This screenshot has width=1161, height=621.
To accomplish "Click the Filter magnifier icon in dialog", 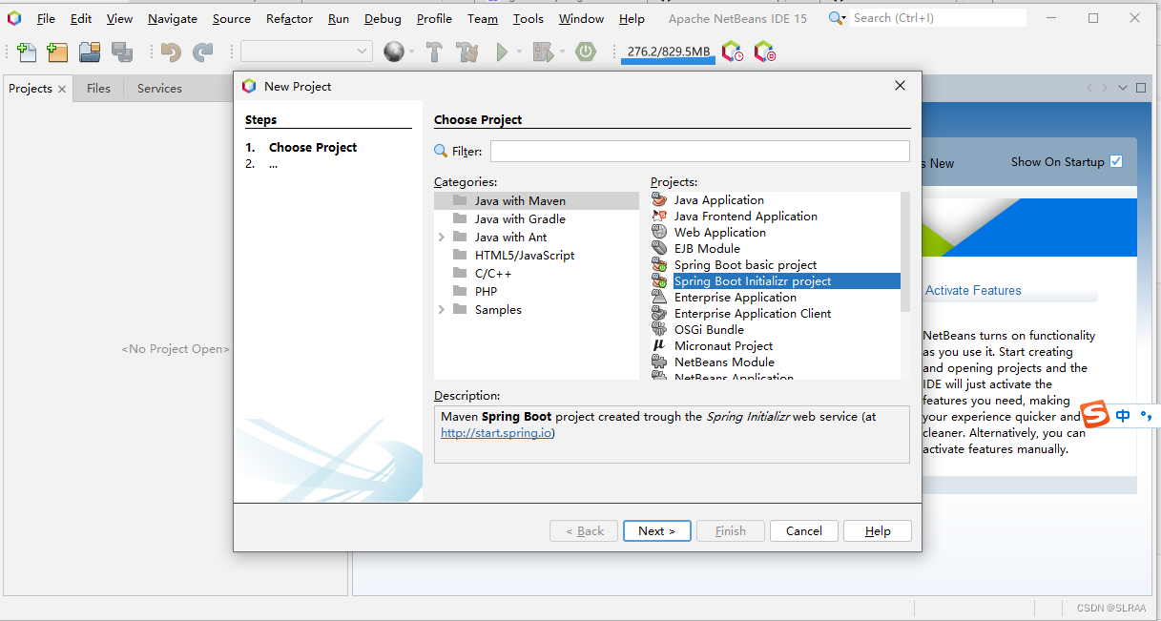I will 441,151.
